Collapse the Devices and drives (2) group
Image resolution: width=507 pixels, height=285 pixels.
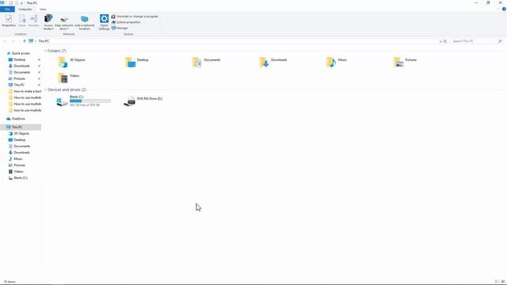click(45, 89)
